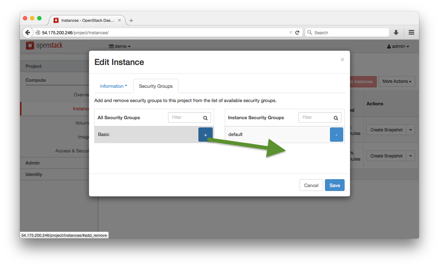Cancel the Edit Instance dialog
The image size is (439, 267).
(311, 185)
